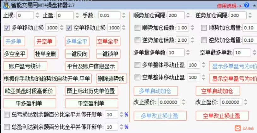This screenshot has height=133, width=257.
Task: Click the 逆势加仓间隔 input field
Action: [x=238, y=15]
